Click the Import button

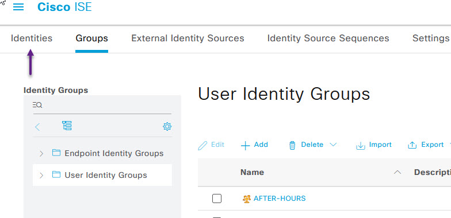[x=374, y=145]
